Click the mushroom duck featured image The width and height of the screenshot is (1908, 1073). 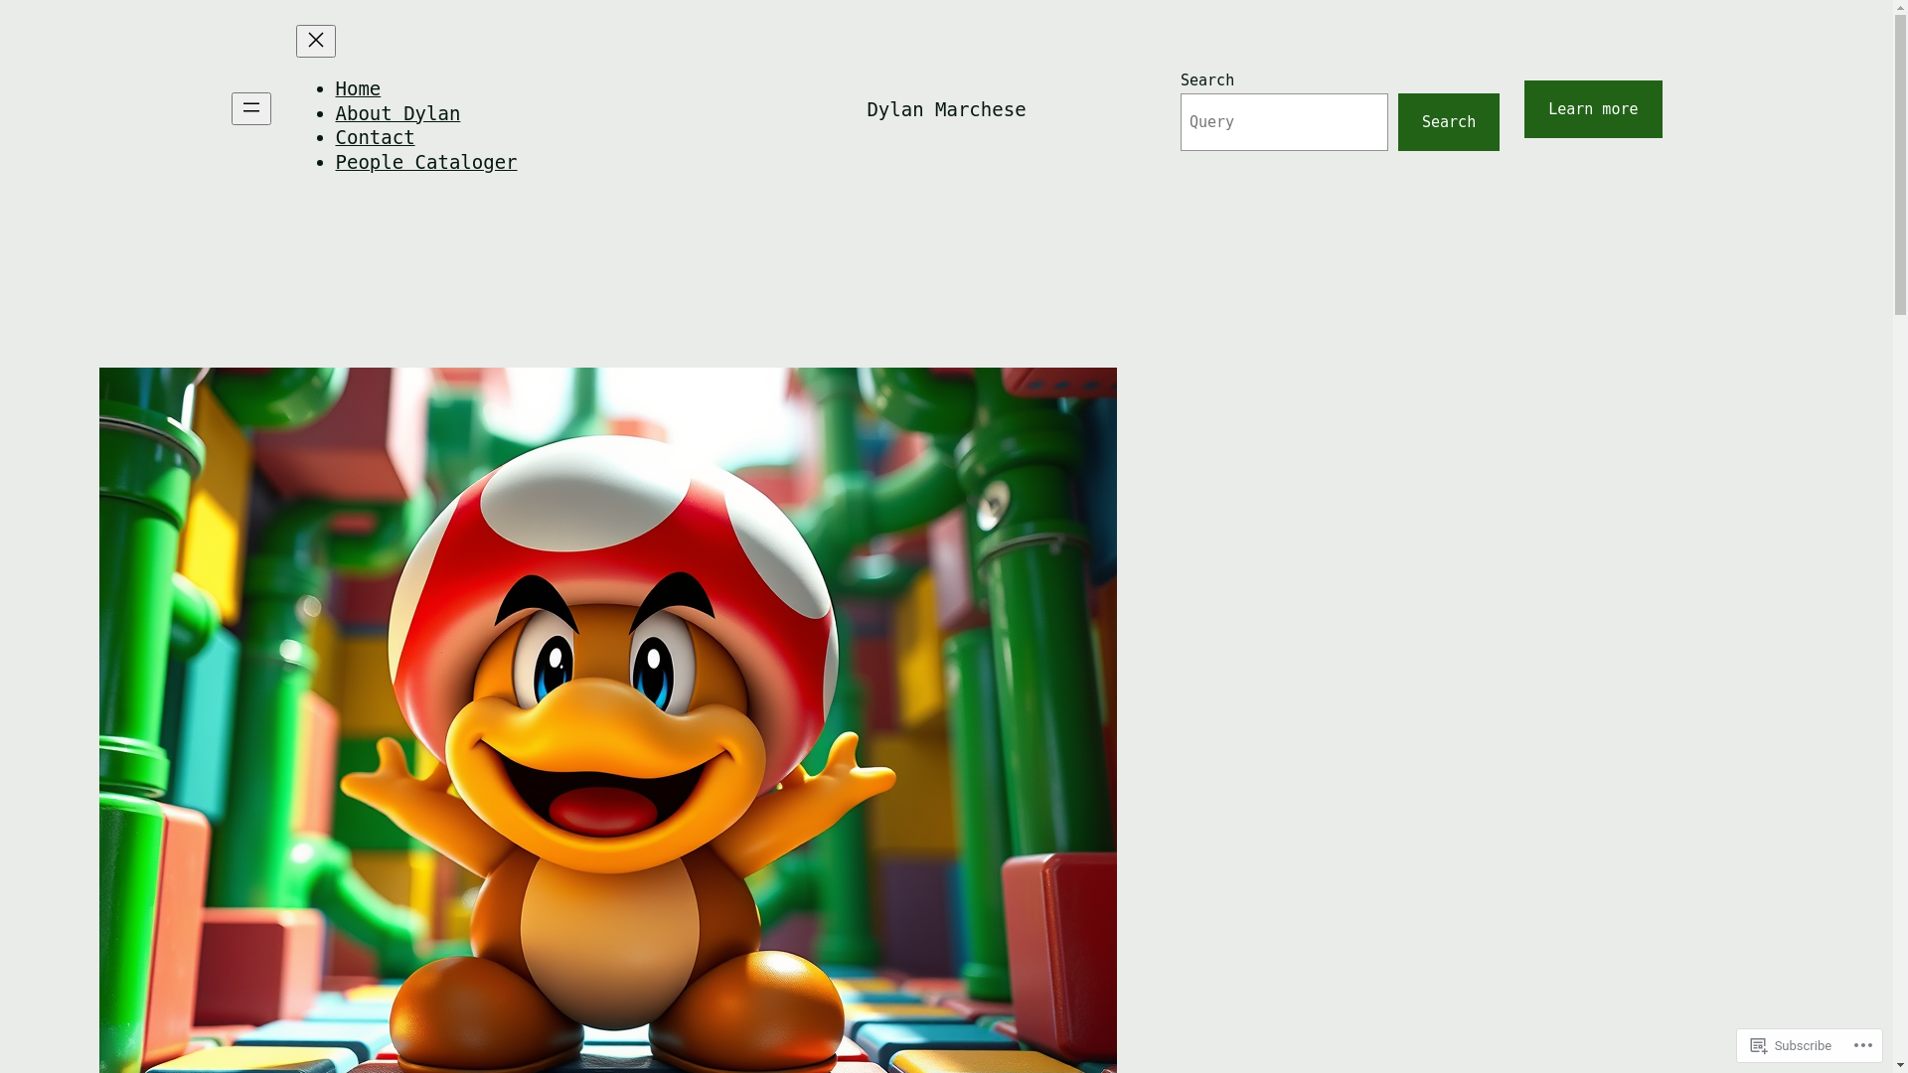[608, 720]
